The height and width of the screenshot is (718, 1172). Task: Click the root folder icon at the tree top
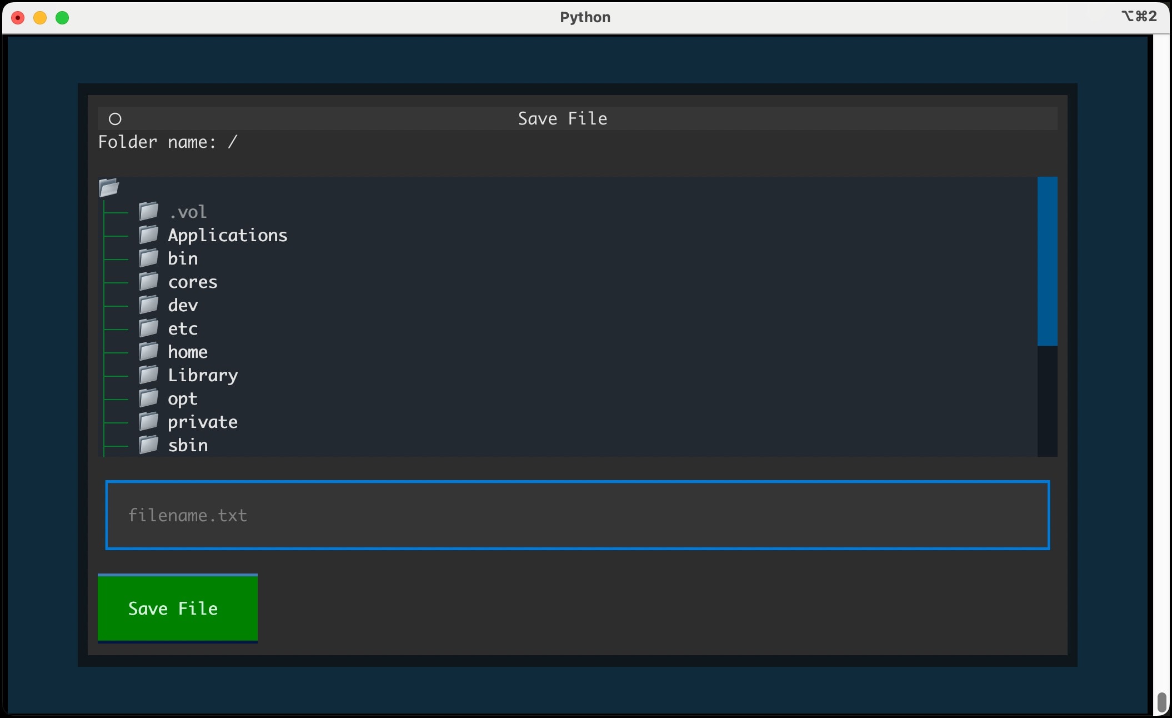(x=109, y=187)
